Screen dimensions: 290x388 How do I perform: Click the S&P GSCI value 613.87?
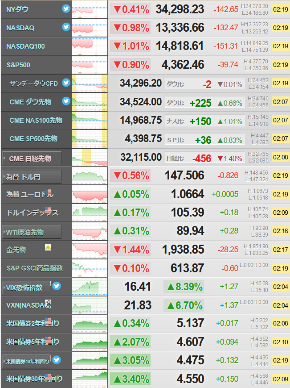188,268
